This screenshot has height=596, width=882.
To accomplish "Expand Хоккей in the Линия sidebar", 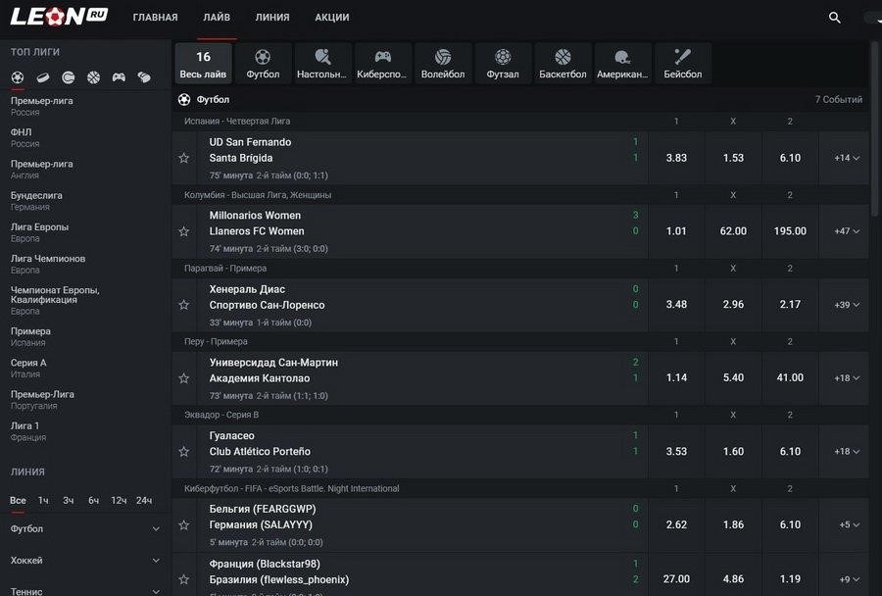I will coord(85,560).
